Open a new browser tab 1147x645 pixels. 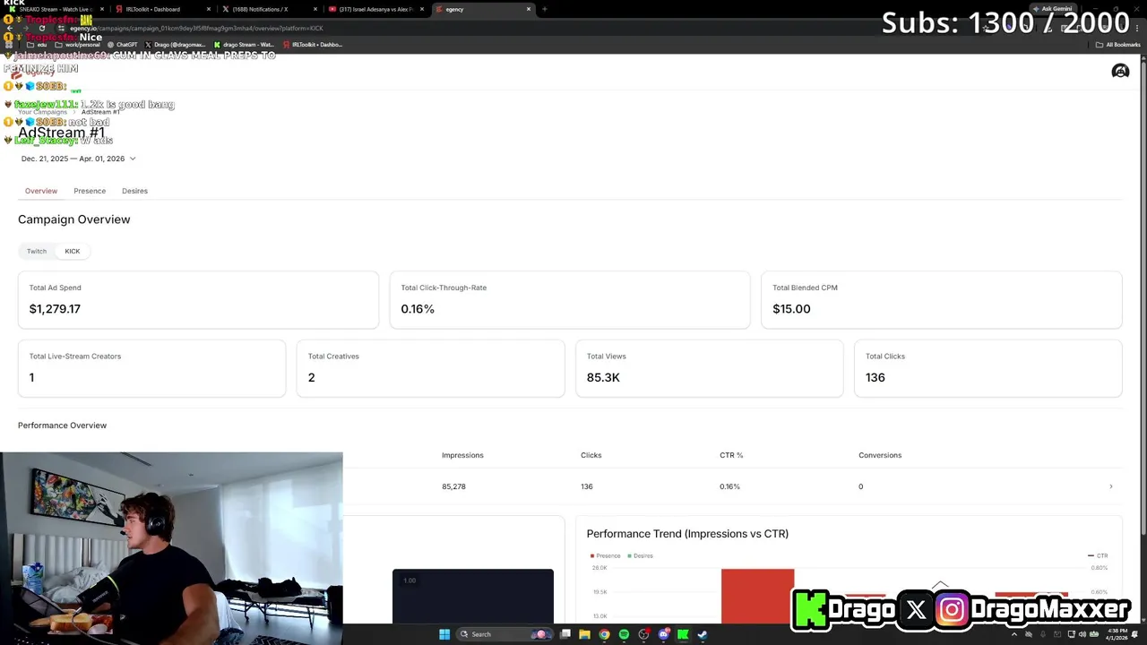[x=544, y=9]
